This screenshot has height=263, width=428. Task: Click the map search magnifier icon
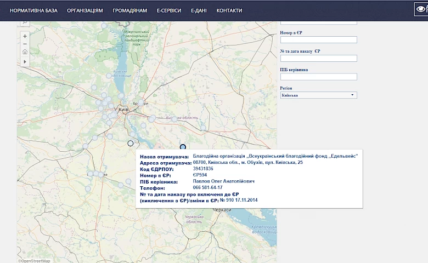(25, 23)
